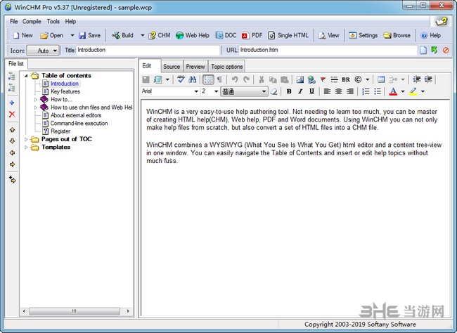The image size is (457, 333).
Task: Delete topic with the red X icon
Action: click(12, 115)
